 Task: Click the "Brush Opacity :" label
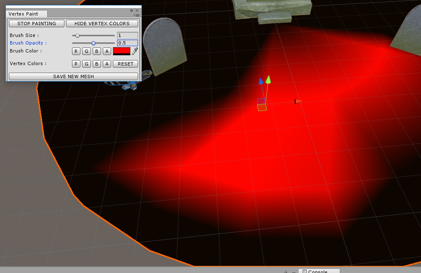(28, 43)
